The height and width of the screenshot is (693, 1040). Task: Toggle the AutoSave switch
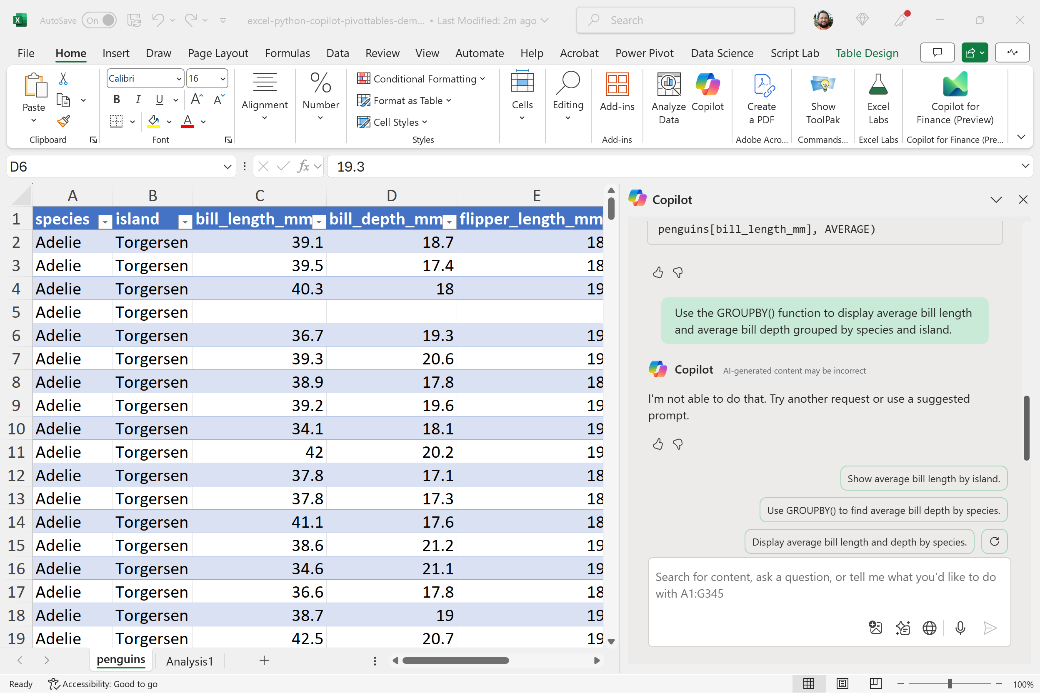click(99, 20)
